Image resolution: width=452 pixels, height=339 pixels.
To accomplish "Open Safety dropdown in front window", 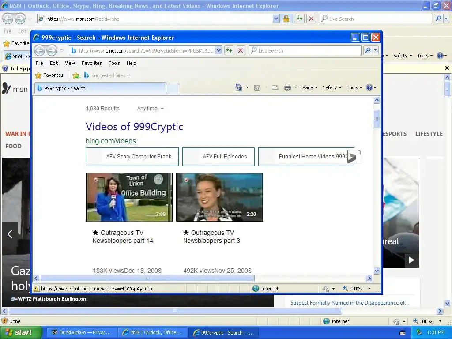I will (332, 87).
